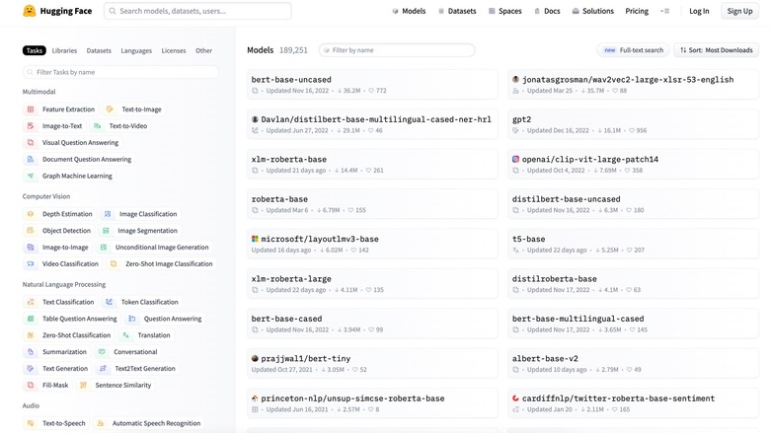The image size is (770, 433).
Task: Choose the Zero-Shot Image Classification icon
Action: pyautogui.click(x=114, y=263)
